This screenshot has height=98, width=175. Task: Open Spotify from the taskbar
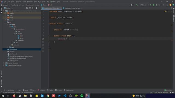82,96
